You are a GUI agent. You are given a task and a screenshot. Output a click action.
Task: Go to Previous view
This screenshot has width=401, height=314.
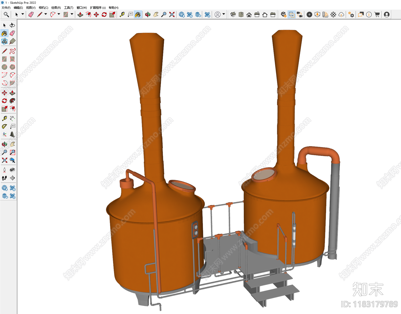tap(12, 160)
